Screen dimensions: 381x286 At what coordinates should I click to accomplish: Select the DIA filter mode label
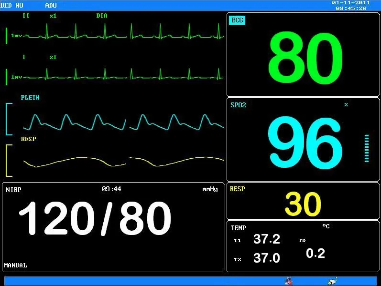pyautogui.click(x=102, y=16)
